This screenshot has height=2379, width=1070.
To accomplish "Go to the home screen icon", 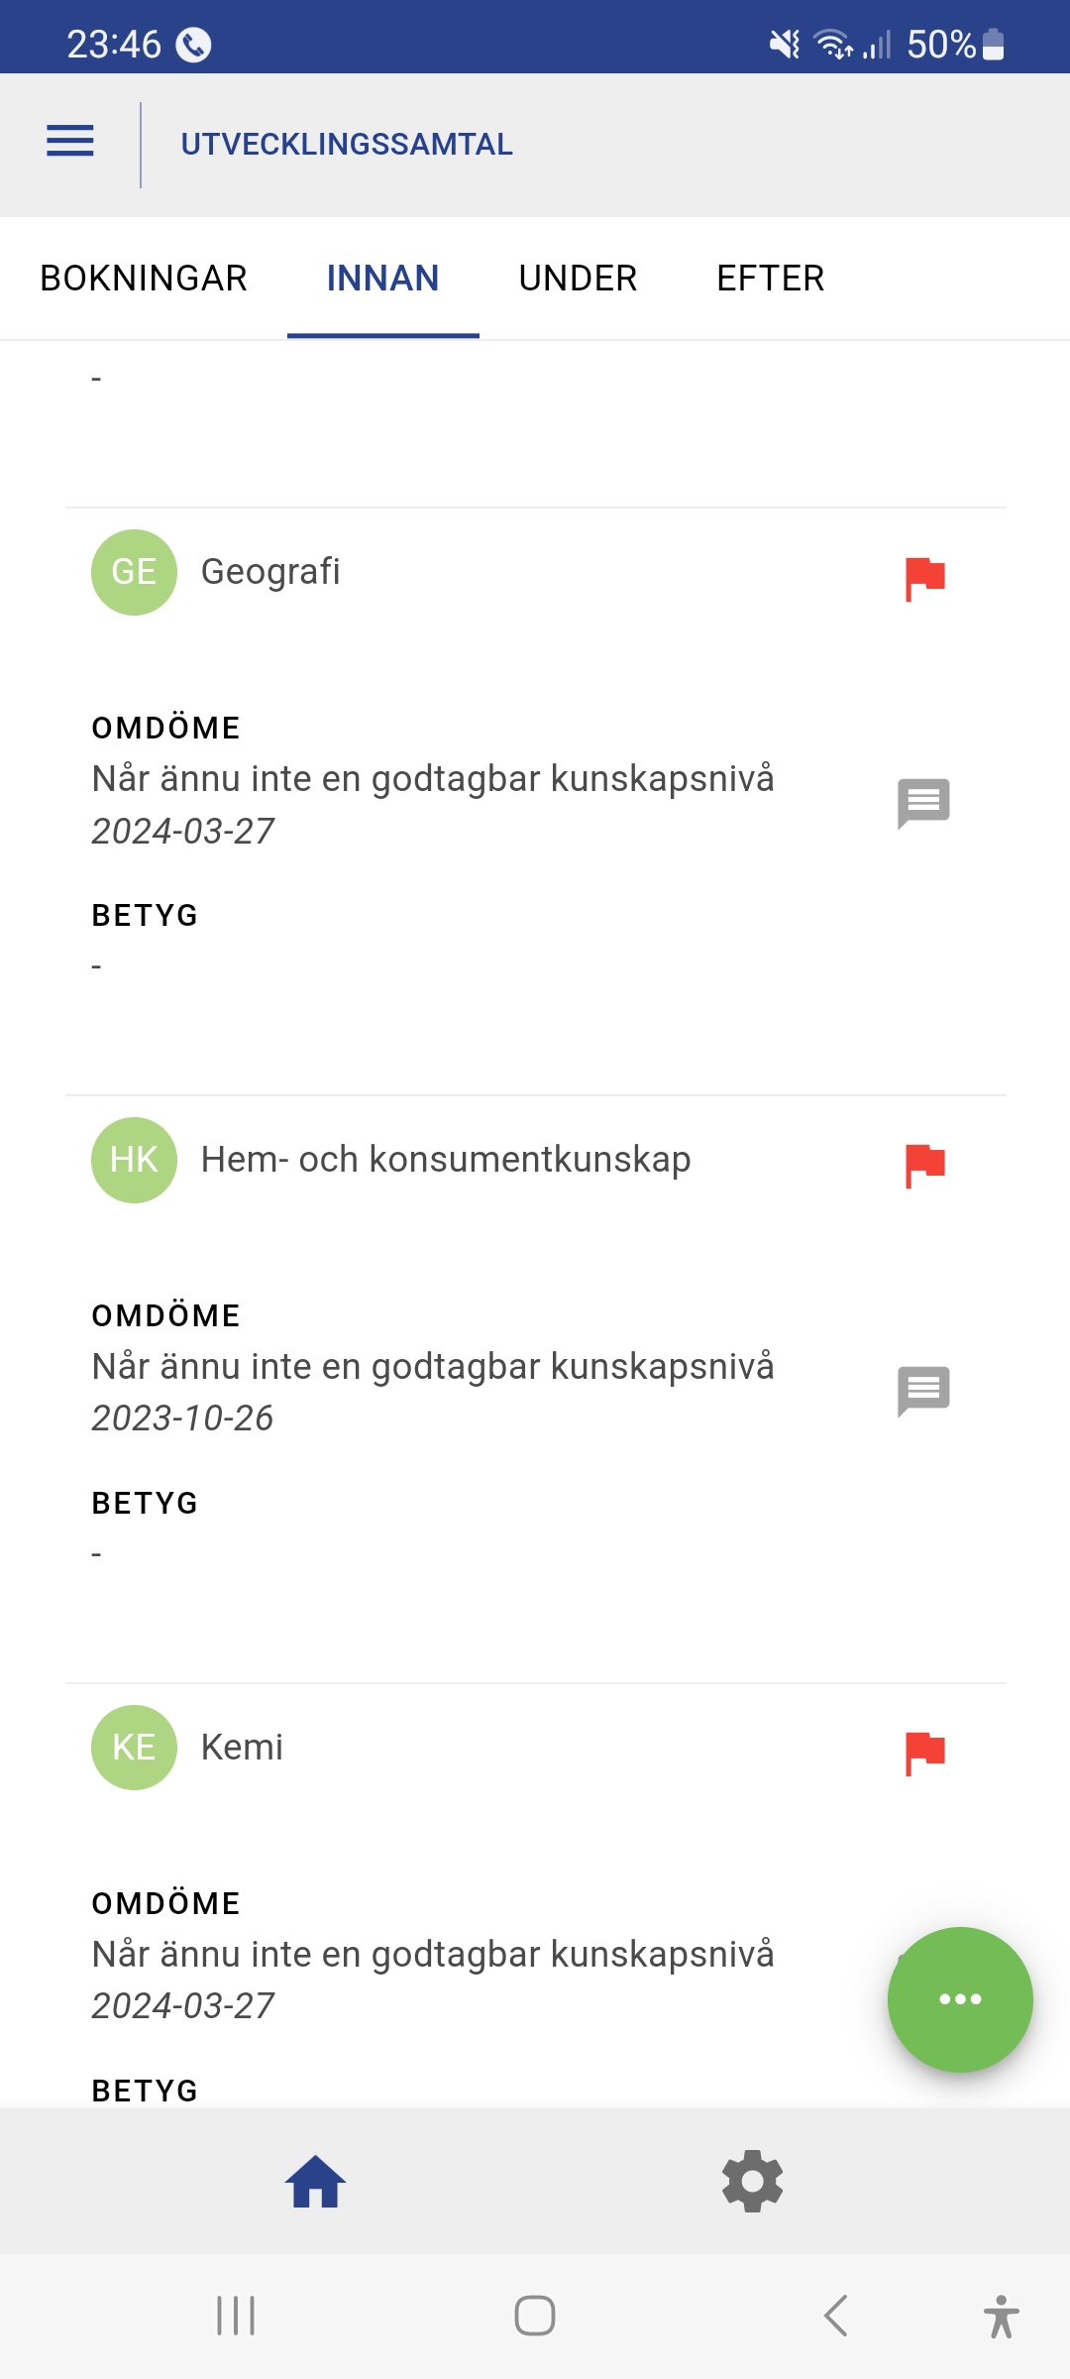I will tap(316, 2182).
